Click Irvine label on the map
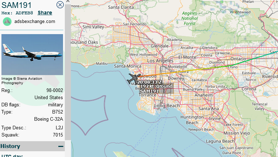The height and width of the screenshot is (157, 278). click(x=215, y=118)
